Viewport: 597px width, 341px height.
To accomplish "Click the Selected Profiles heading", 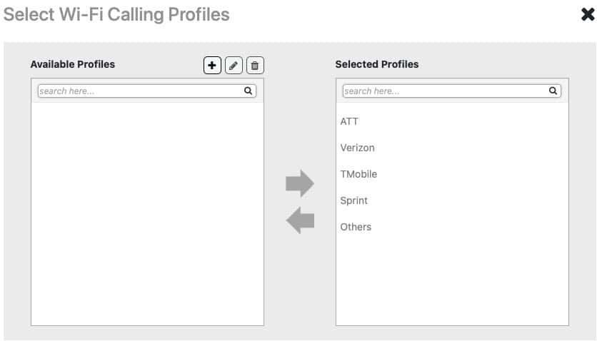I will tap(377, 64).
